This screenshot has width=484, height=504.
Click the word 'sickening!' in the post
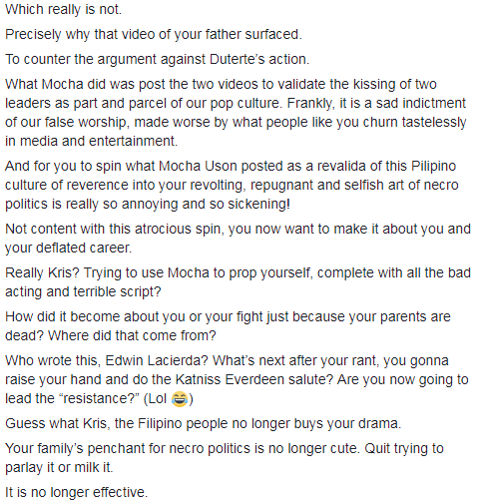pos(258,204)
